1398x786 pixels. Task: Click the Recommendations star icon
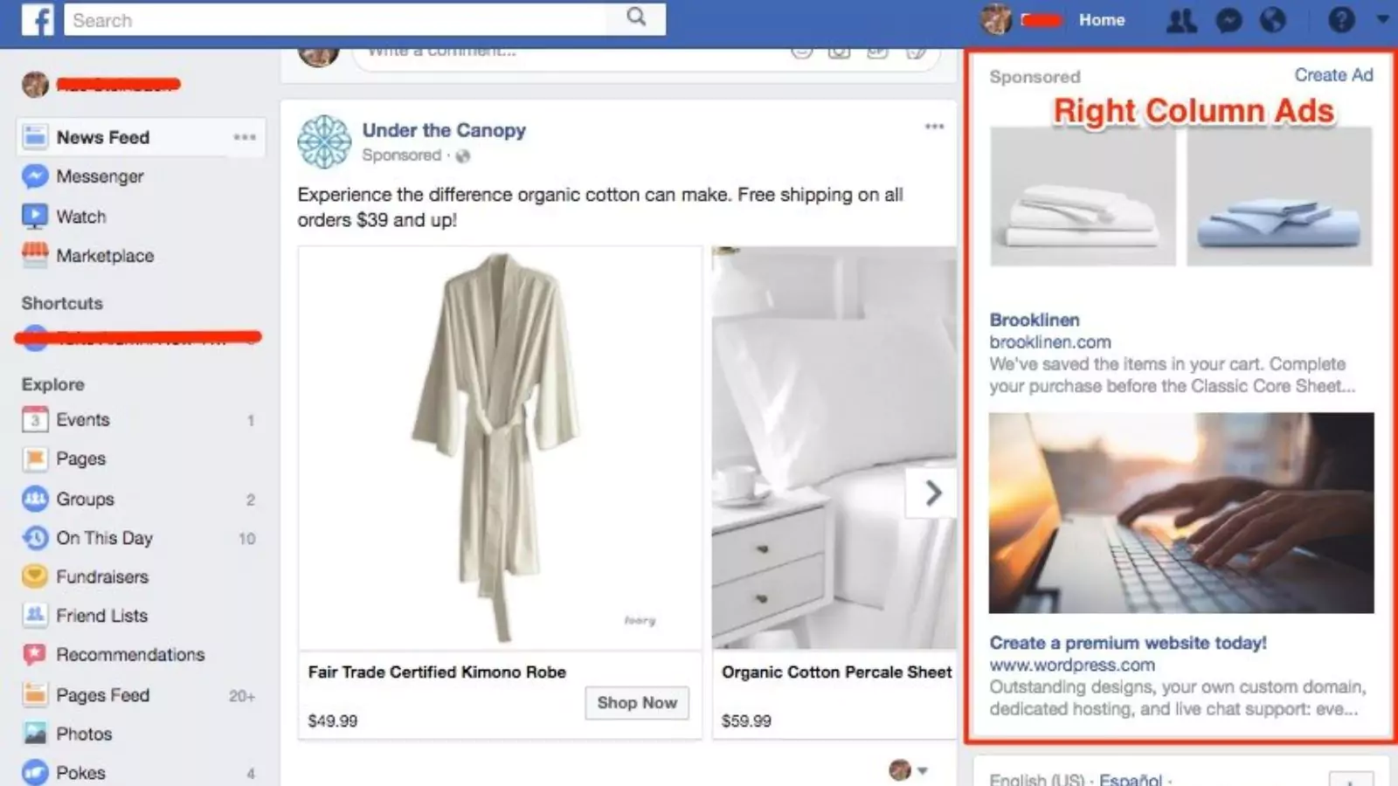pos(35,654)
